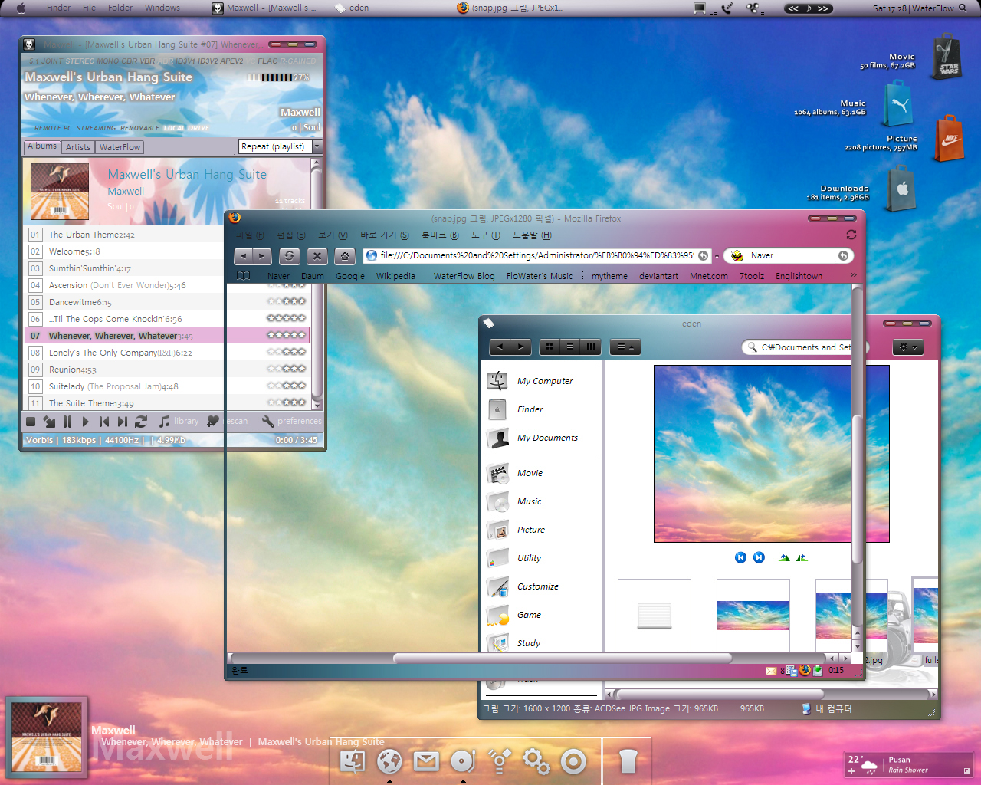The width and height of the screenshot is (981, 785).
Task: Open the eden gear settings dropdown
Action: pyautogui.click(x=907, y=347)
